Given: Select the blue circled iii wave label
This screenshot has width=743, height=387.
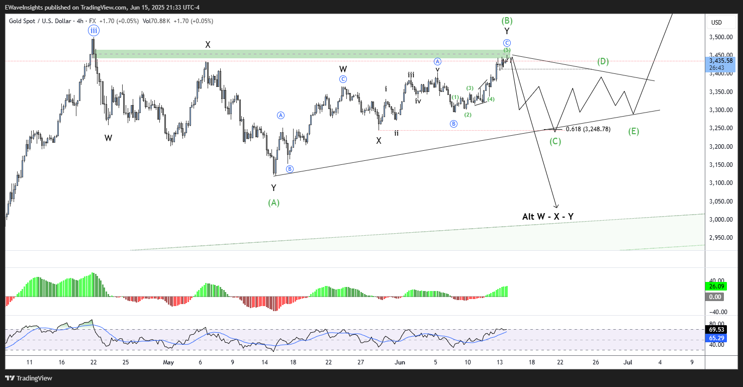Looking at the screenshot, I should coord(94,31).
